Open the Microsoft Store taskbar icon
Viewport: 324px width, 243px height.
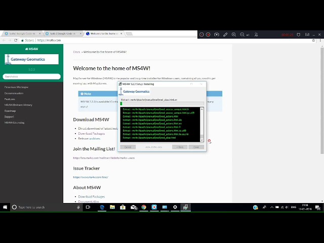tap(123, 207)
